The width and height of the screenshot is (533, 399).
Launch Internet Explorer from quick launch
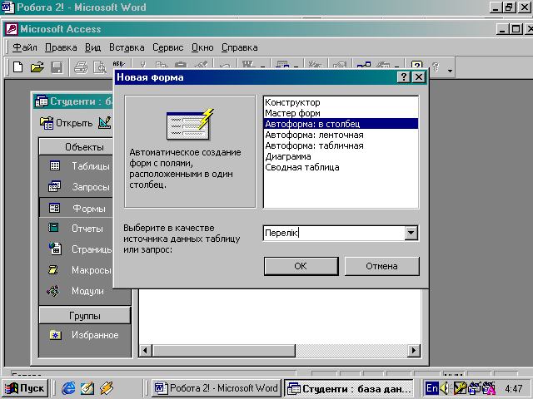[68, 388]
